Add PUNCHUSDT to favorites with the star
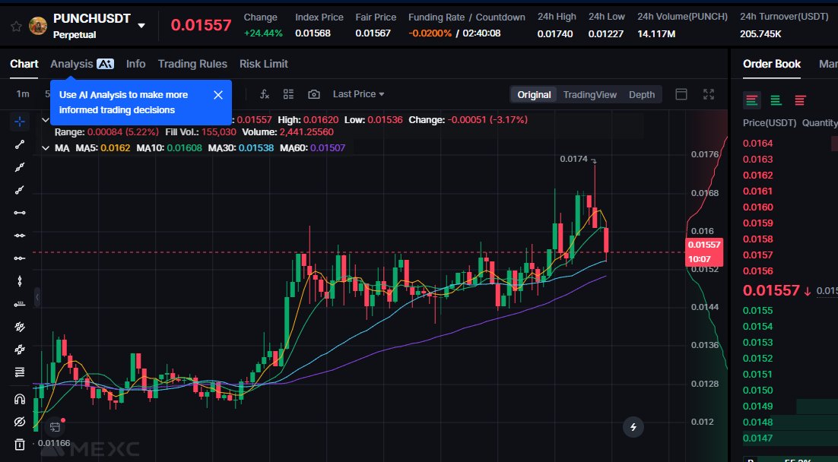 (x=17, y=26)
